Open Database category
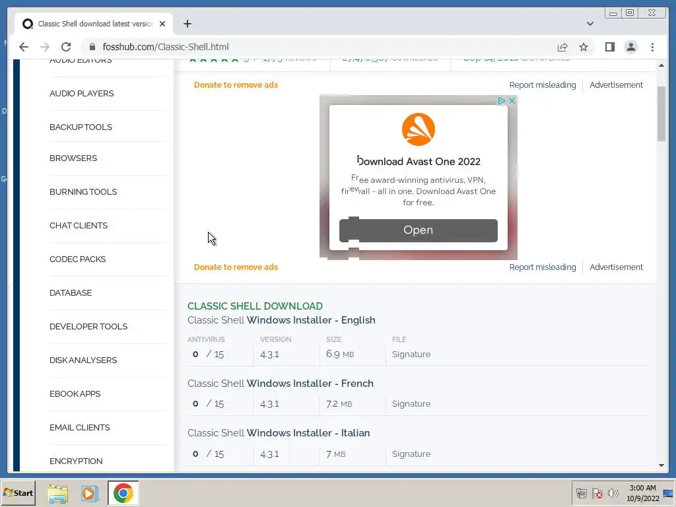 (x=71, y=292)
